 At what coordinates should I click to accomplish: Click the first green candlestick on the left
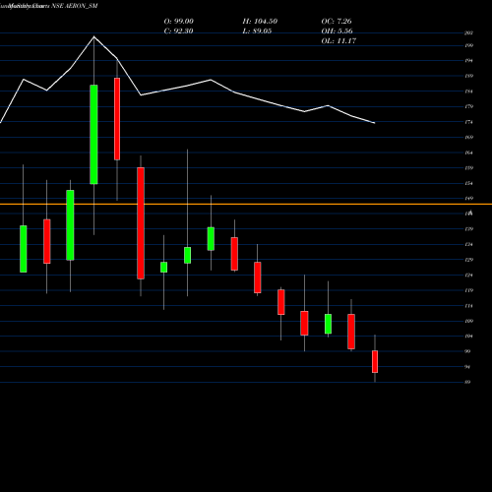click(23, 249)
